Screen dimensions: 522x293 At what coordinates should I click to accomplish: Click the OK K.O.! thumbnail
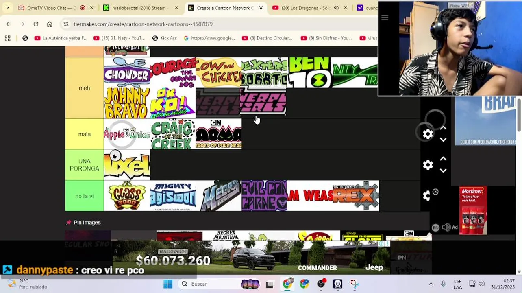[173, 103]
